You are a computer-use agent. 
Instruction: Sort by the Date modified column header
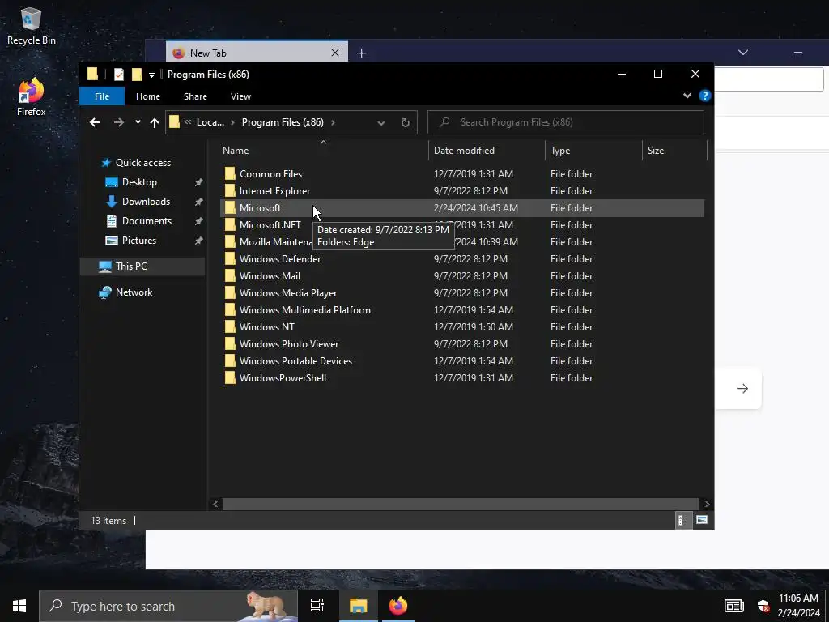[x=487, y=150]
